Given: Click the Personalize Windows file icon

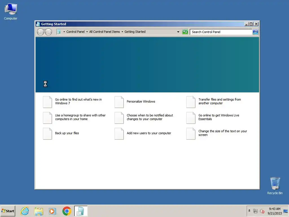Looking at the screenshot, I should [119, 102].
